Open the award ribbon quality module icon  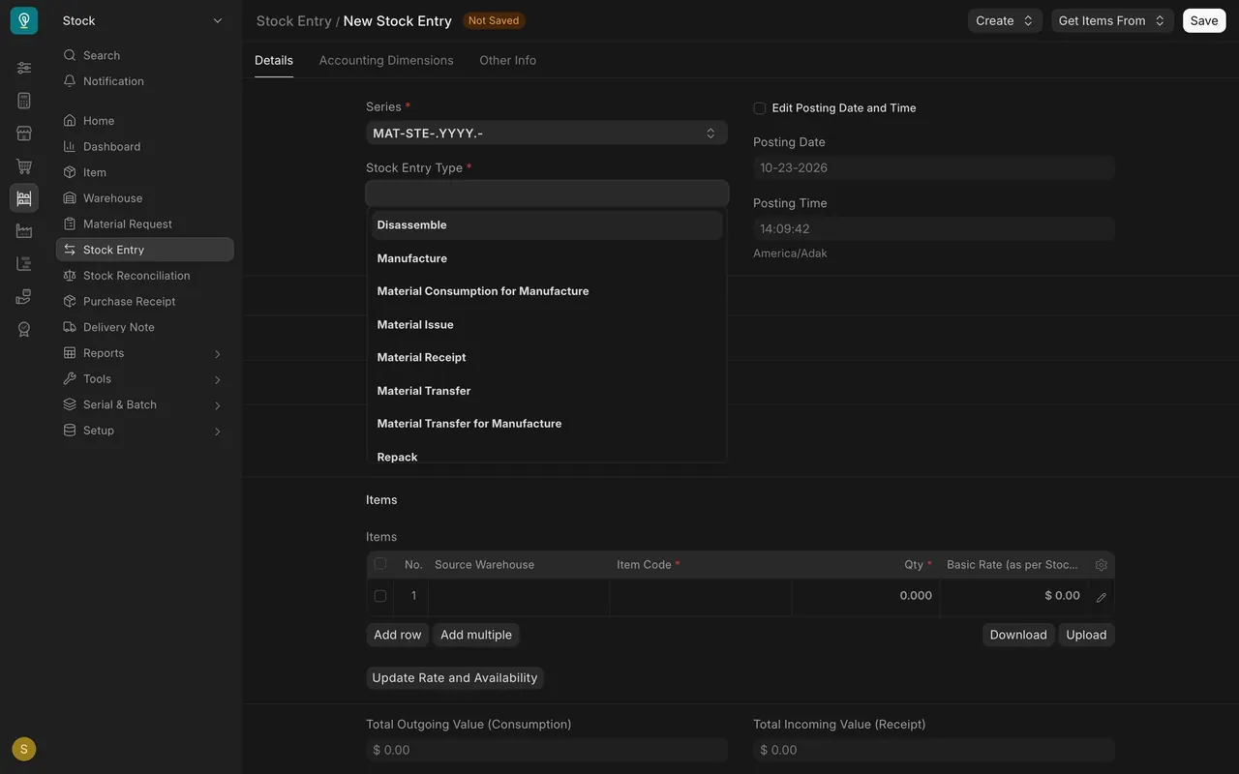(x=24, y=329)
